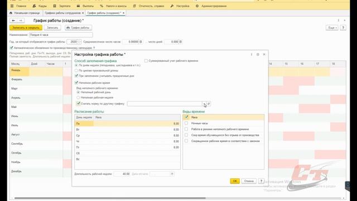Open the Главное menu section
This screenshot has height=201, width=357.
[18, 6]
